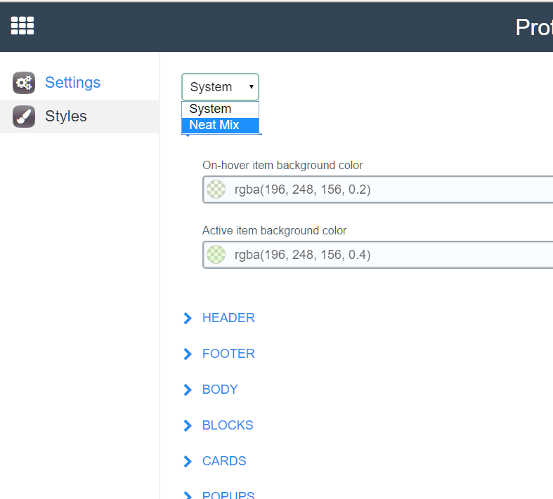Click chevron arrow beside FOOTER
Screen dimensions: 553x499
pos(188,354)
